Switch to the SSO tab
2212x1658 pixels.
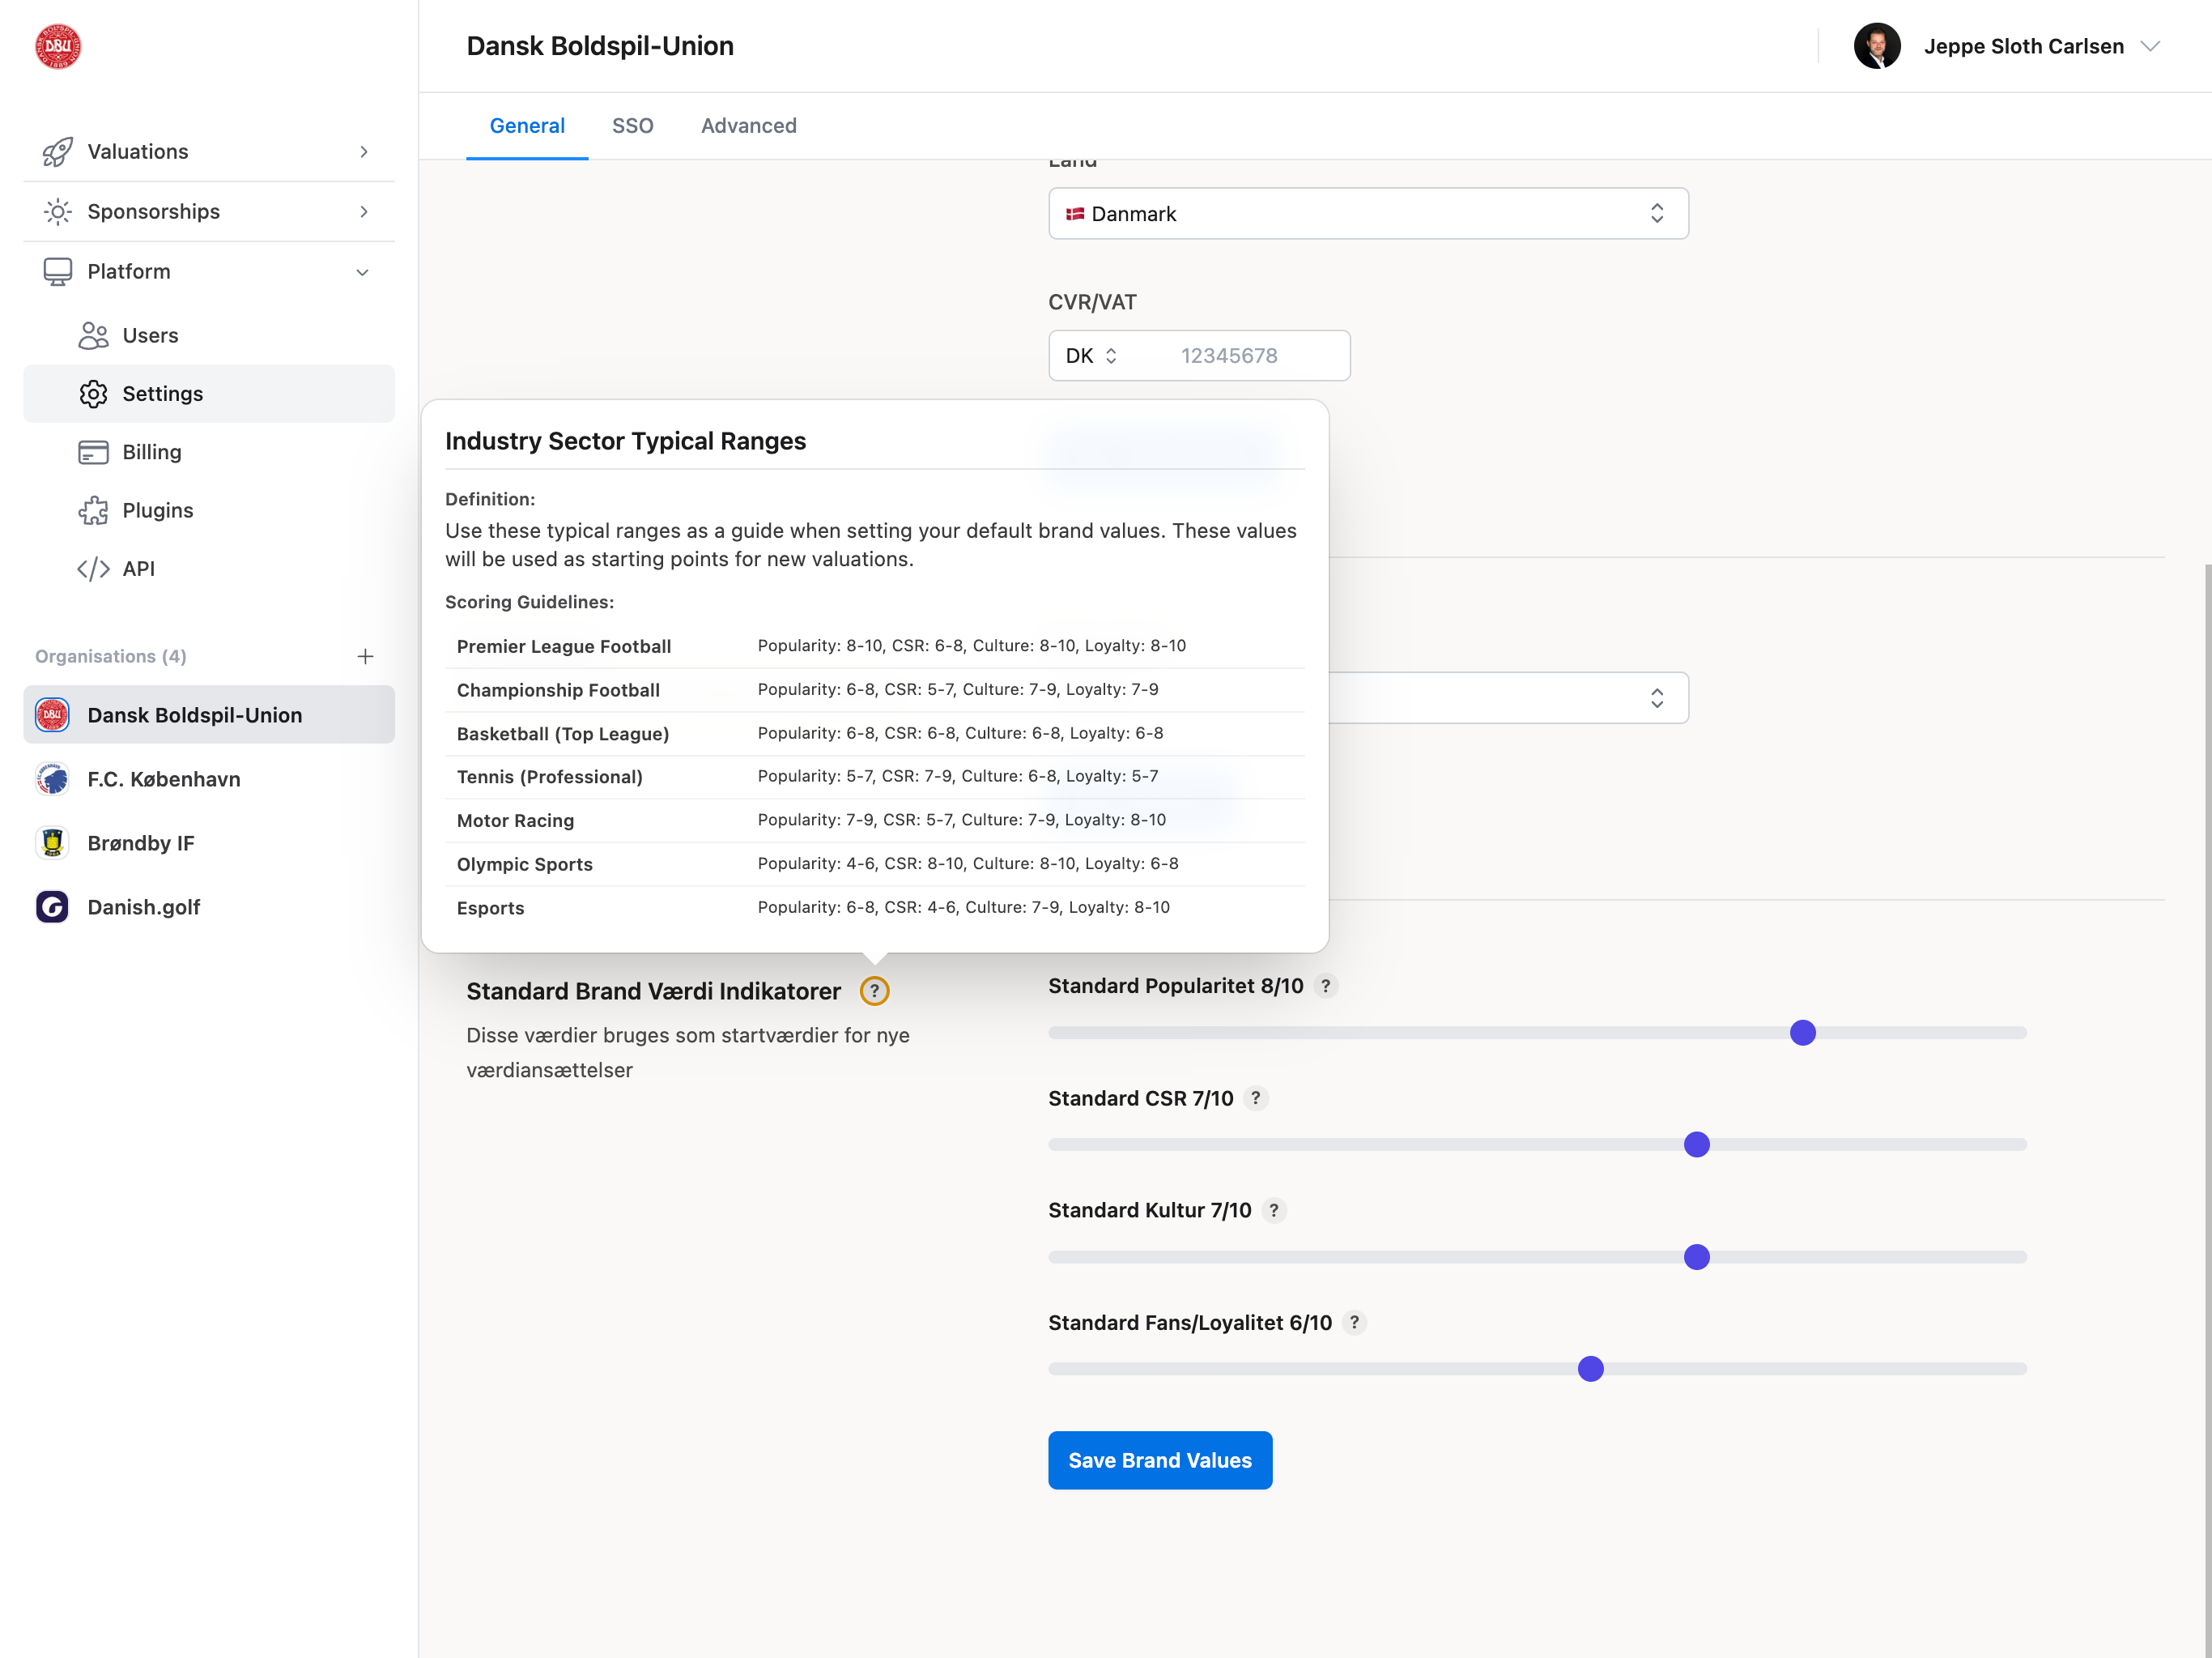(632, 126)
